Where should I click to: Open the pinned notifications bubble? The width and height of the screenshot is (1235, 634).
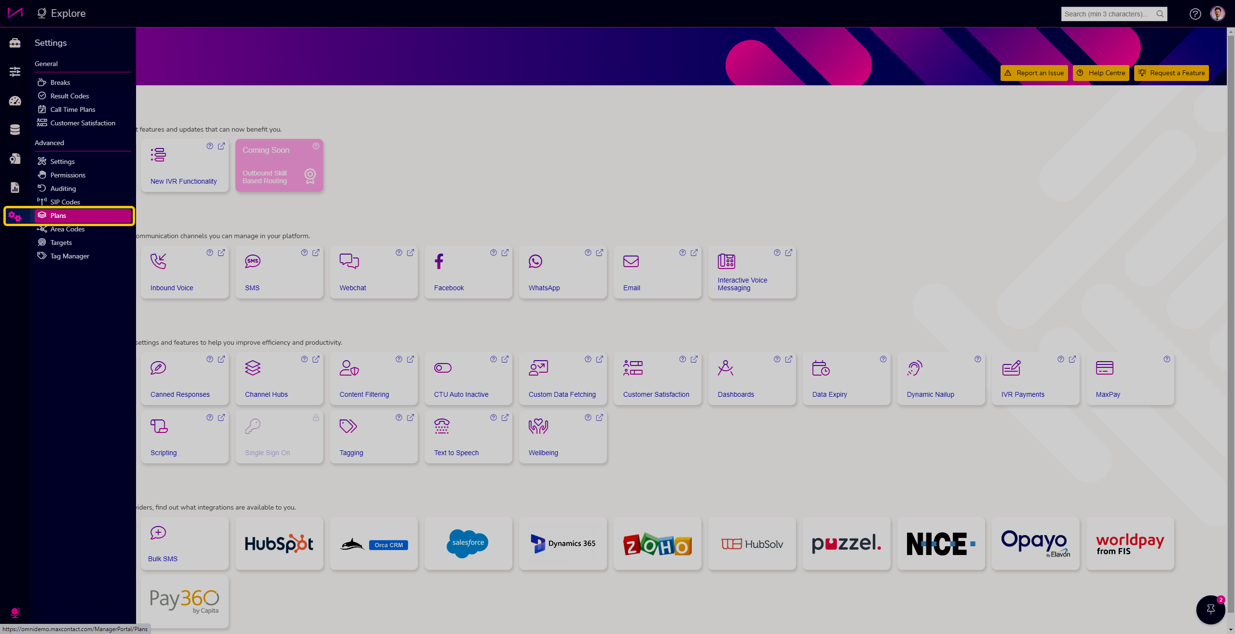(1210, 609)
